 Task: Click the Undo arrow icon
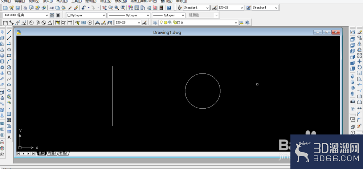(x=84, y=8)
